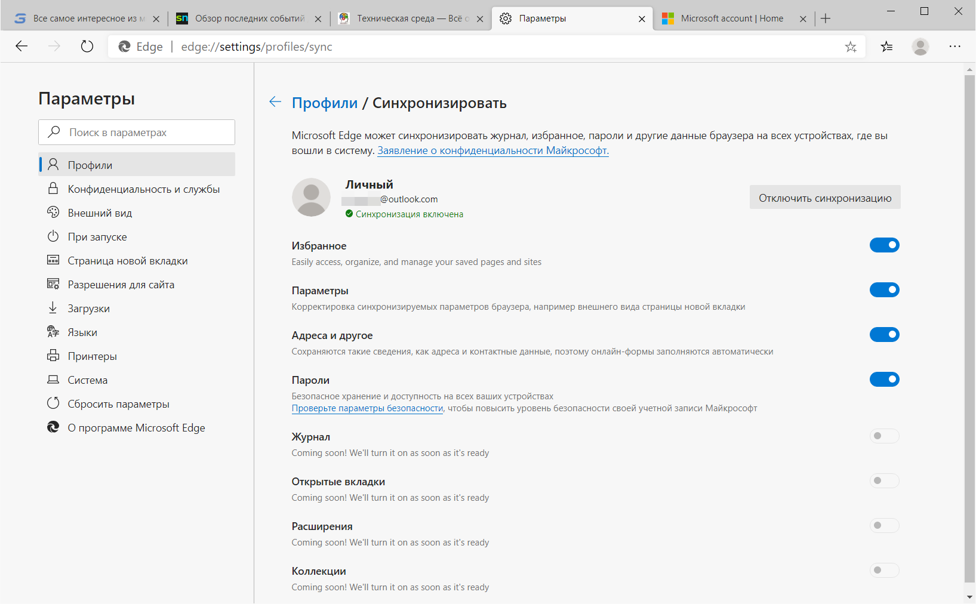
Task: Click the address bar URL
Action: coord(257,47)
